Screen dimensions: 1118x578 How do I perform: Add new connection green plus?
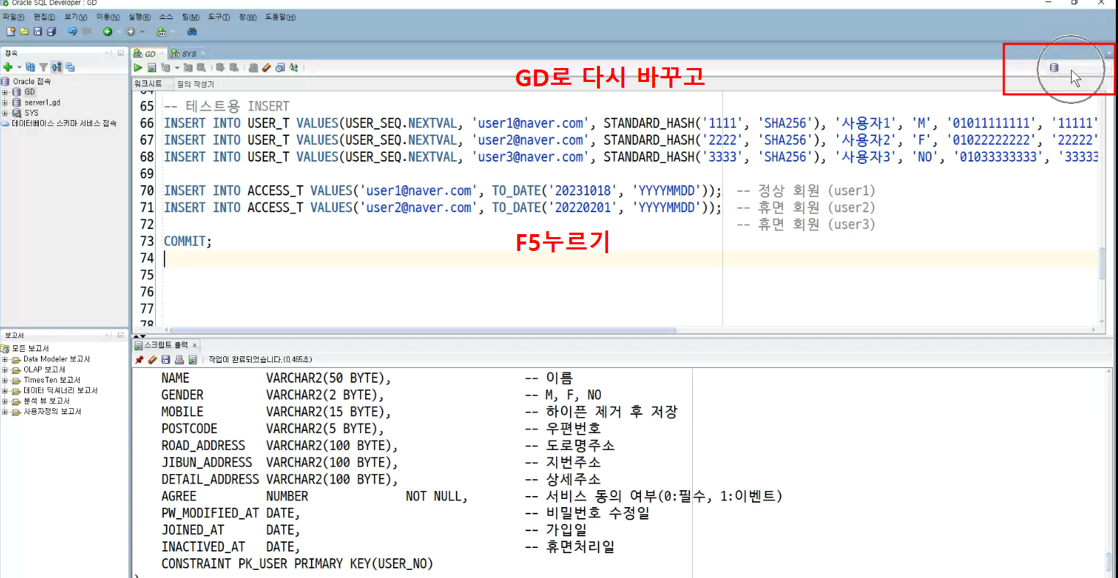point(8,67)
